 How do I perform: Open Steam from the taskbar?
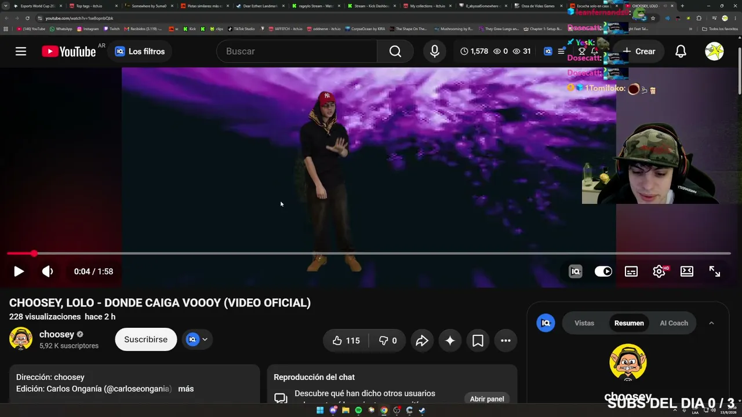[422, 411]
